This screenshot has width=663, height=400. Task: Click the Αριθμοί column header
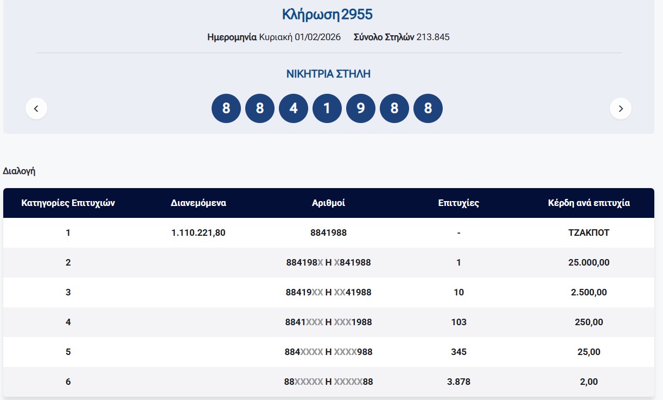pos(328,203)
